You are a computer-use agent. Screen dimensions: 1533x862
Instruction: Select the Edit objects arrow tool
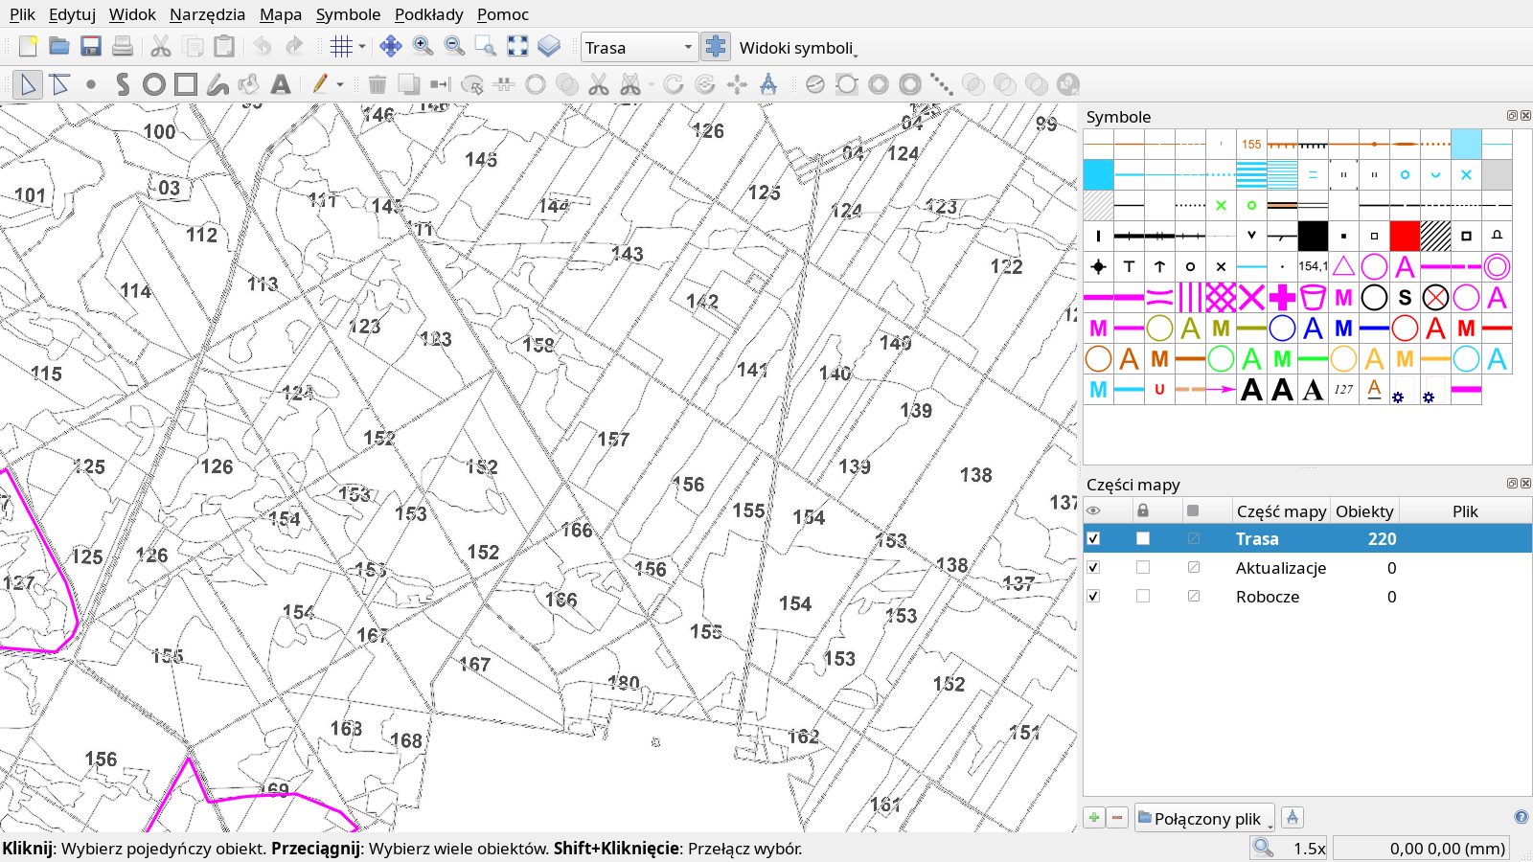[28, 84]
